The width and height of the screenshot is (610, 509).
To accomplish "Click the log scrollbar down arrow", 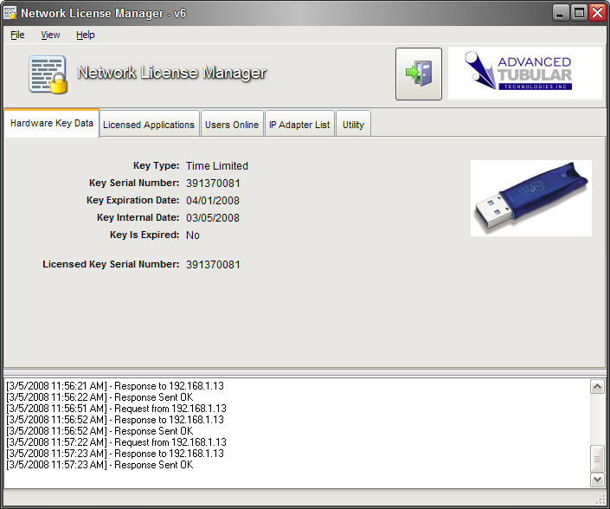I will 597,479.
